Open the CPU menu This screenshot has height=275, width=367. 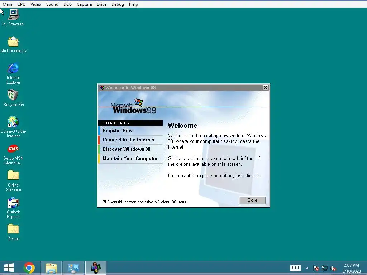click(21, 4)
